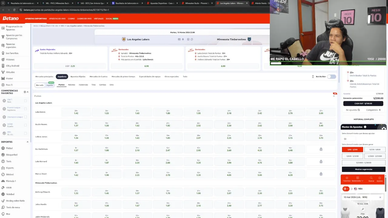Select the Mercado view option

pos(40,85)
